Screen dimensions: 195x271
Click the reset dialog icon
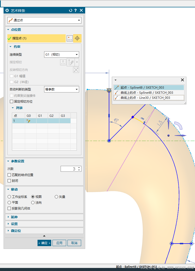[x=70, y=10]
